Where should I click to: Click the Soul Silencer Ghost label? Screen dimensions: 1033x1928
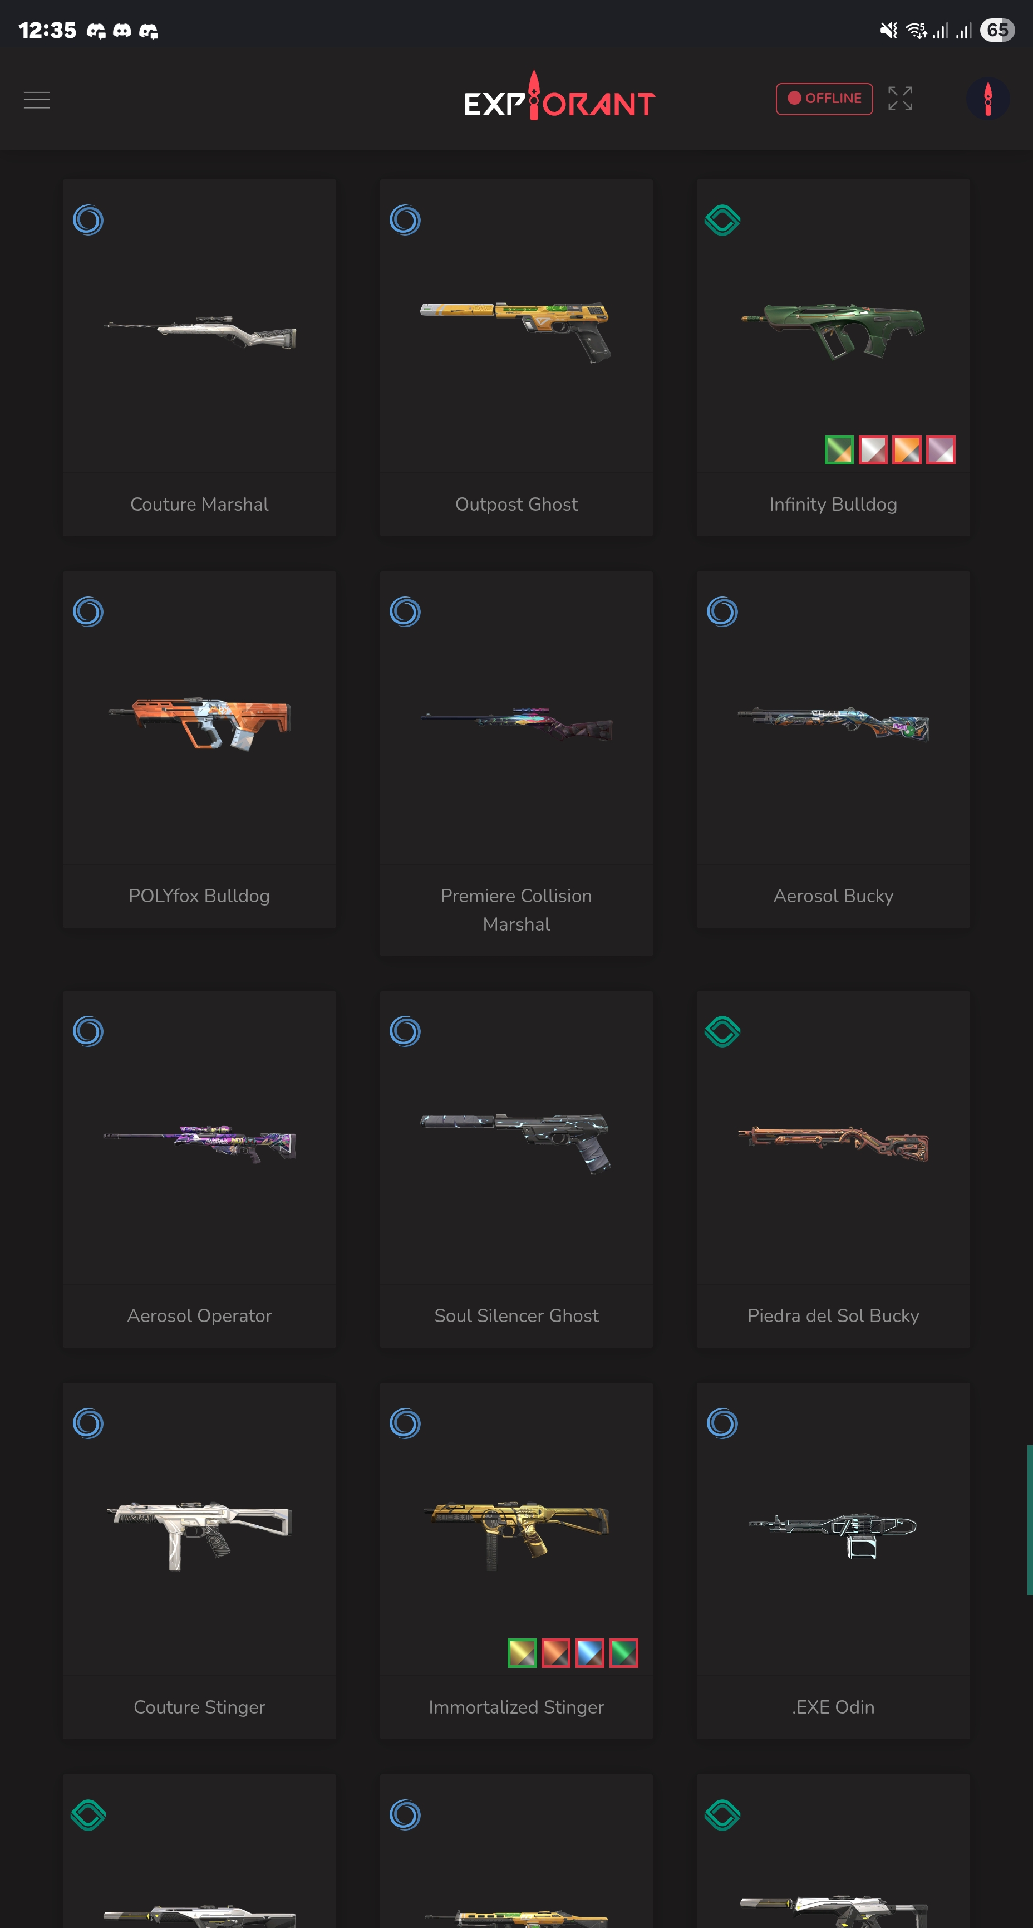pos(516,1315)
